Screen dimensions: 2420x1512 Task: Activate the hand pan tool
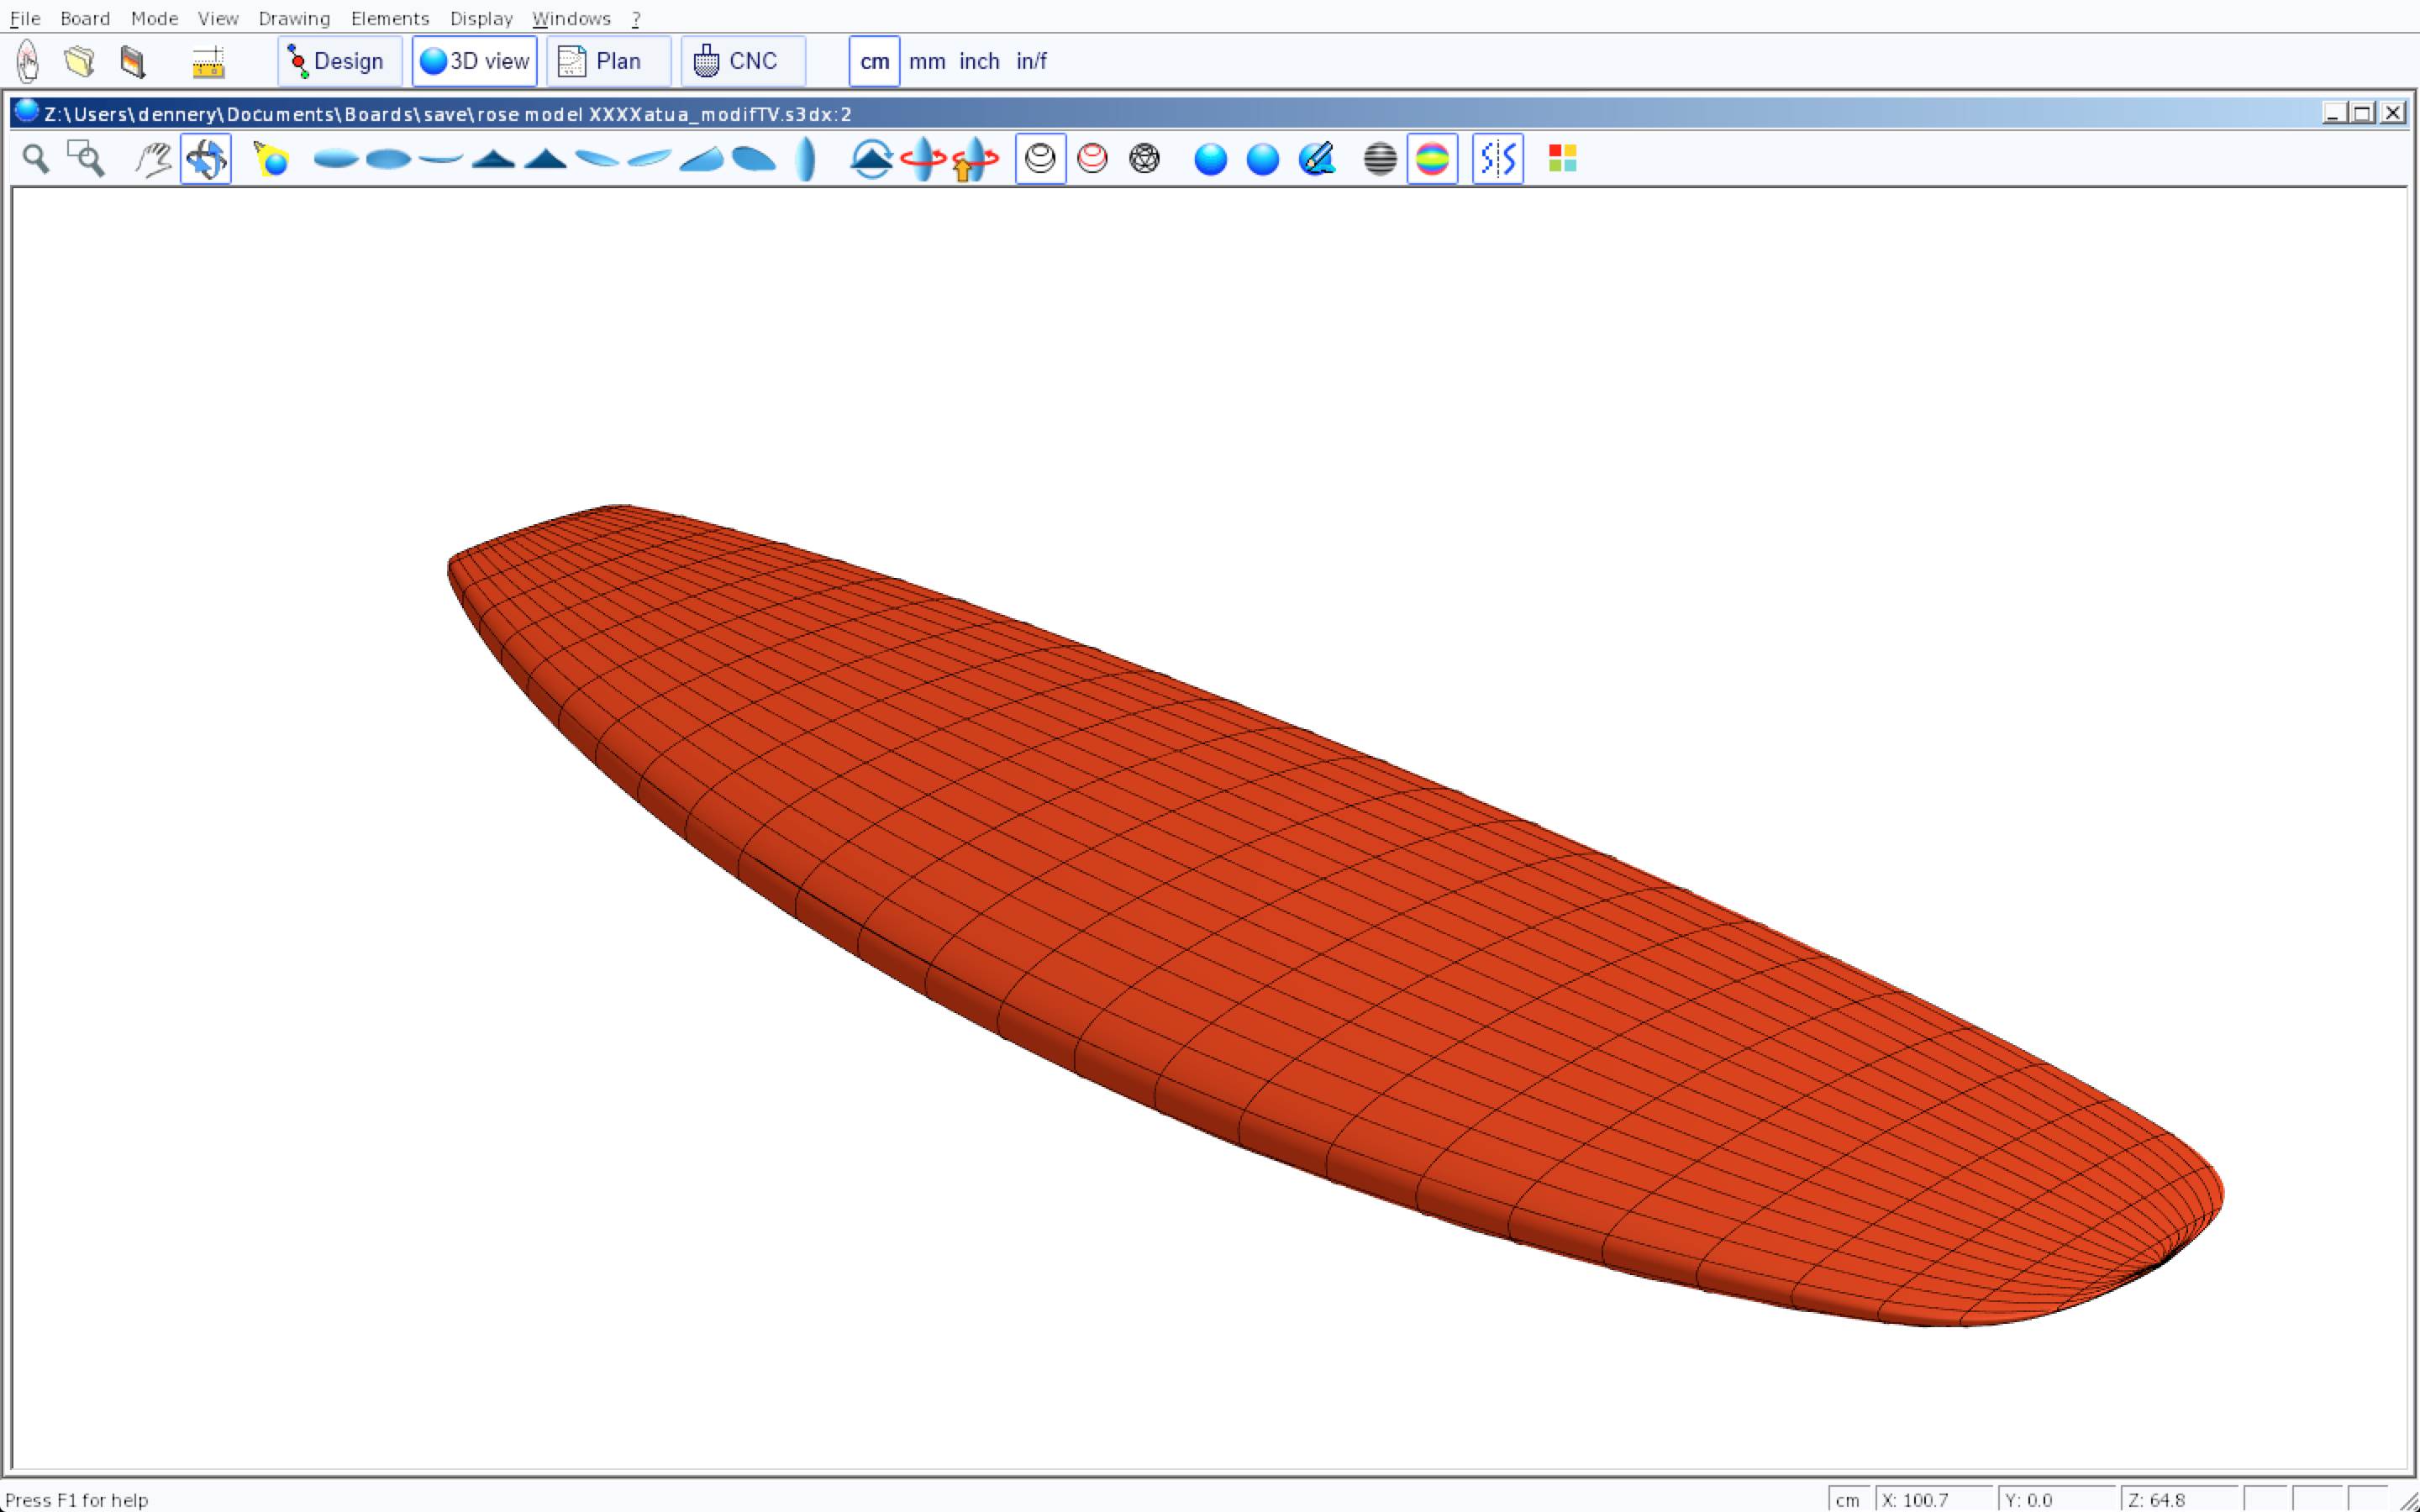pos(153,159)
